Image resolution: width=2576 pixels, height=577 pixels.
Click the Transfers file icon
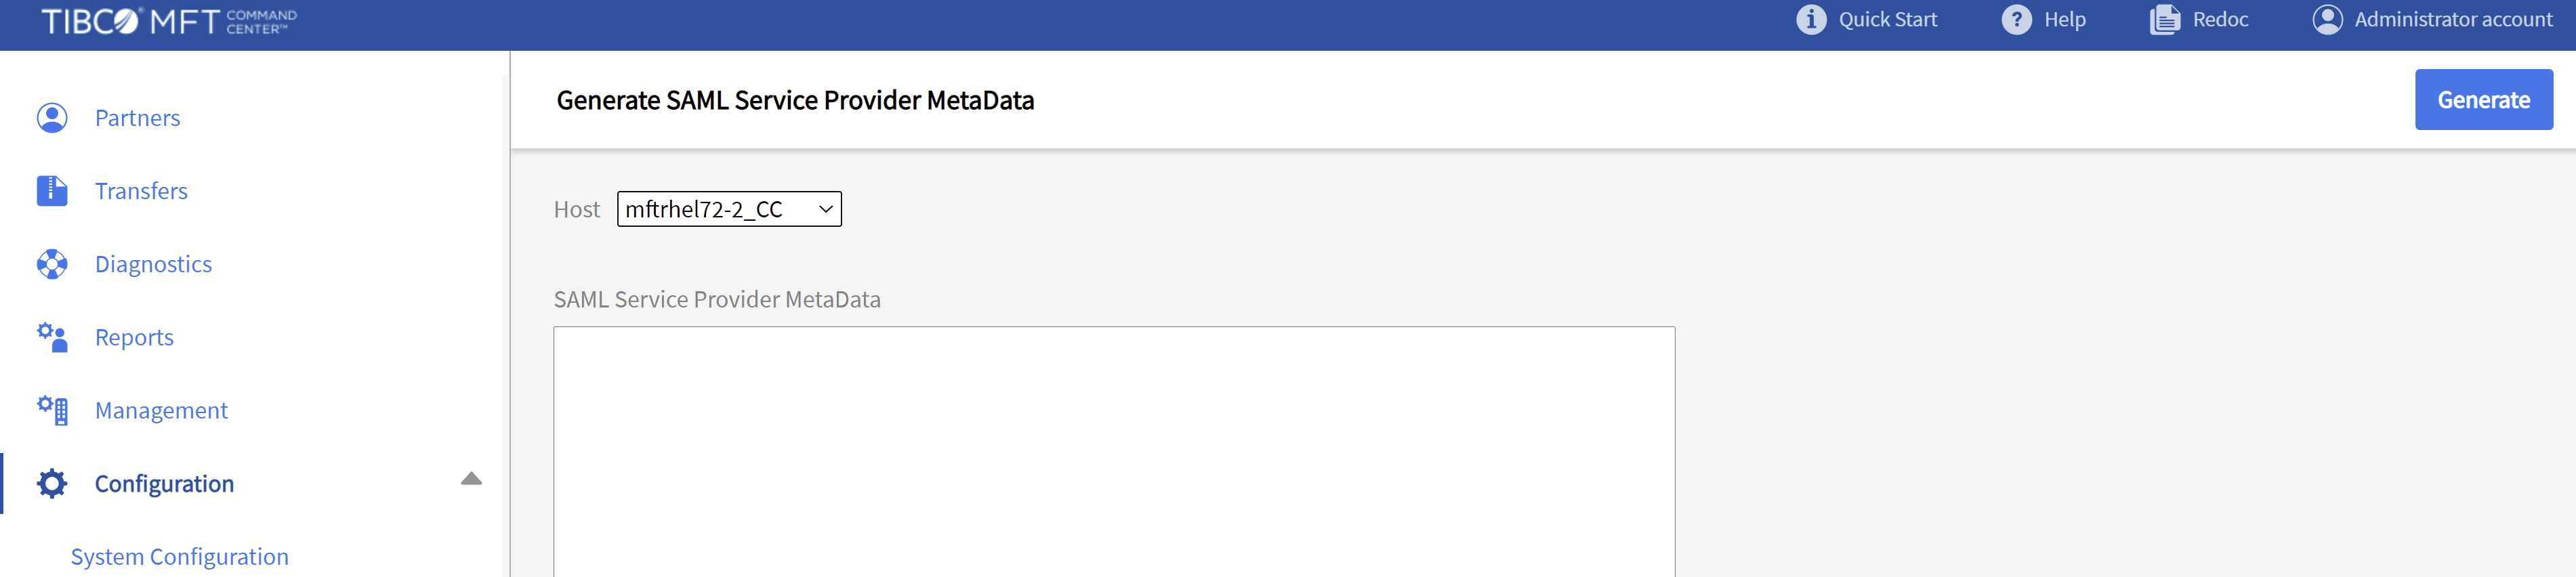click(x=52, y=191)
